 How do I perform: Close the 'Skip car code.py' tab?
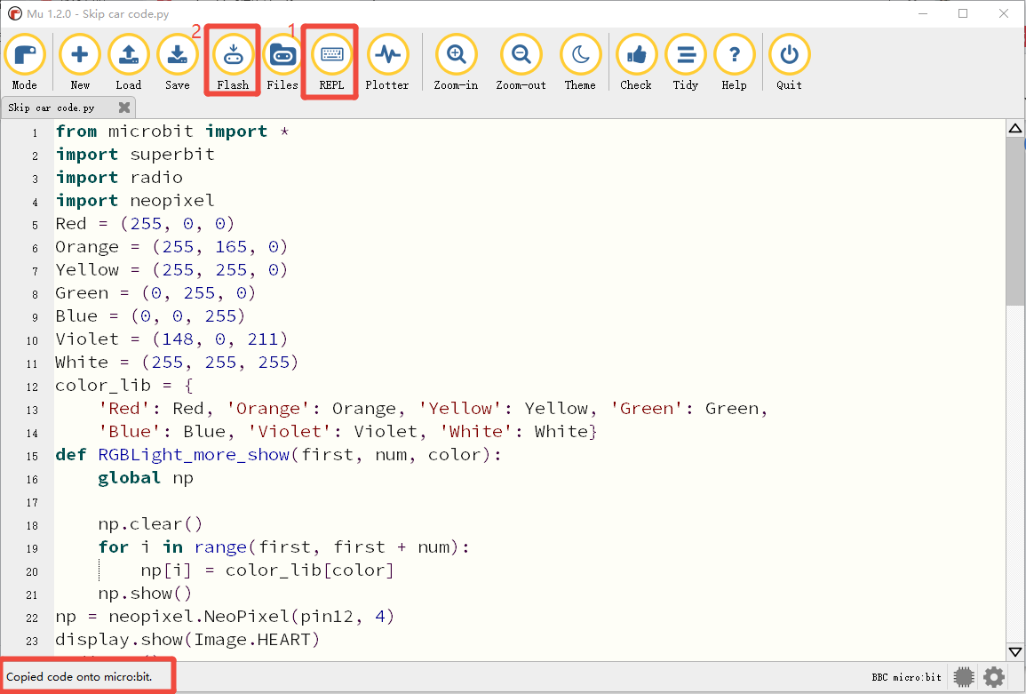click(124, 108)
